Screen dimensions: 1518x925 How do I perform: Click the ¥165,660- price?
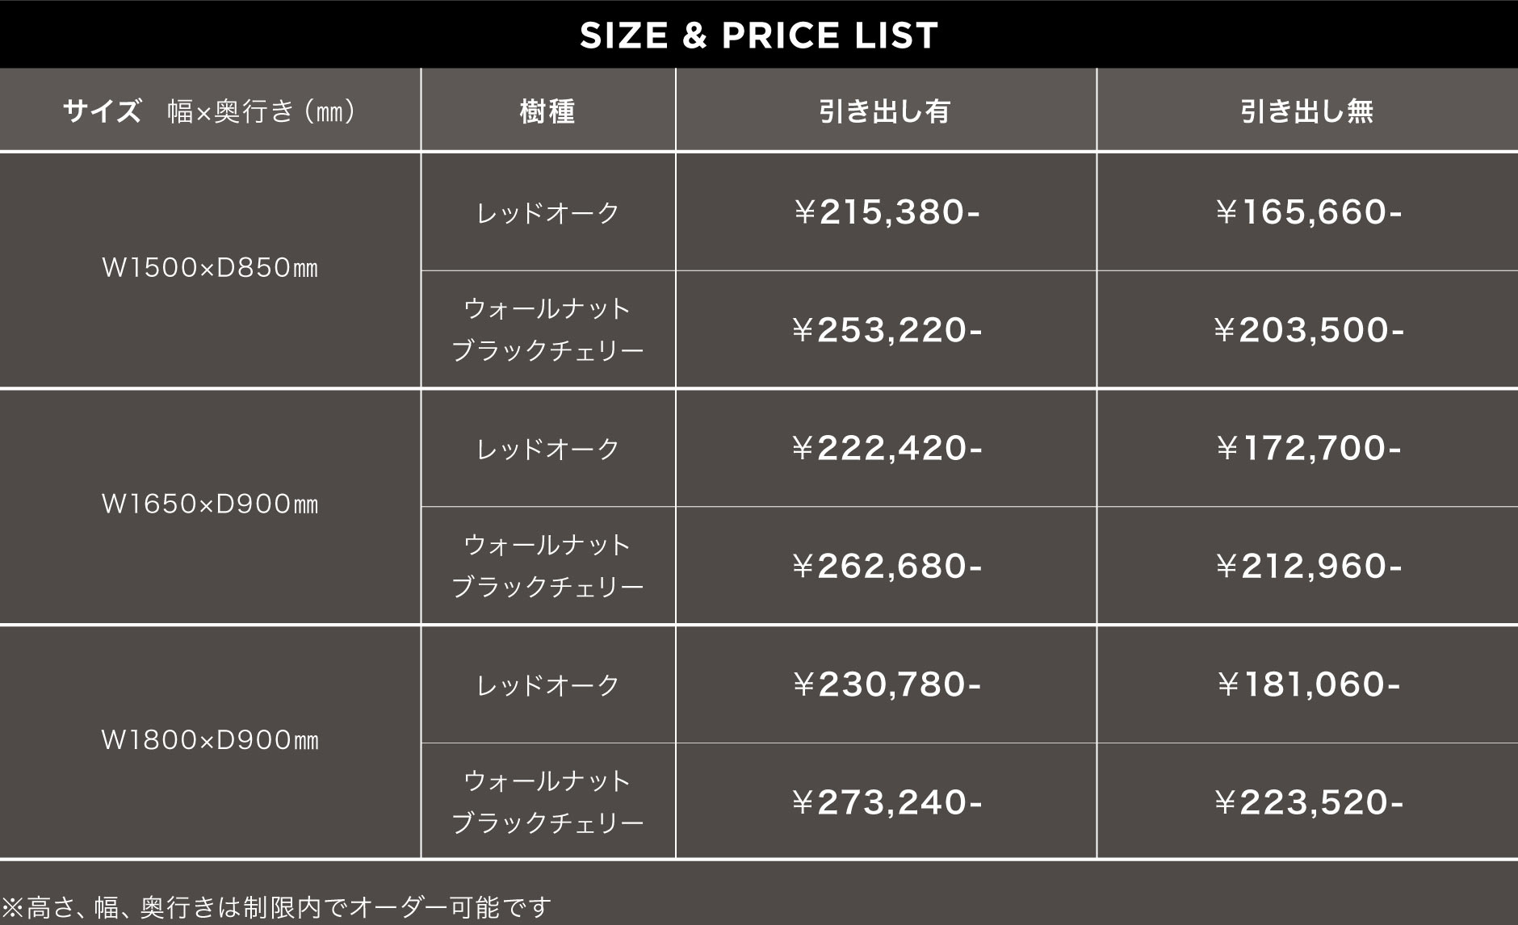tap(1308, 212)
